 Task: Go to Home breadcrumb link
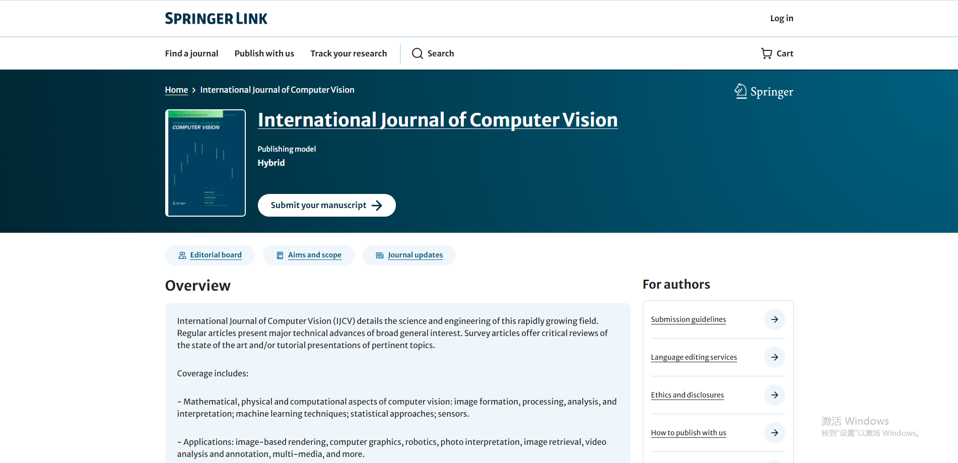coord(176,90)
